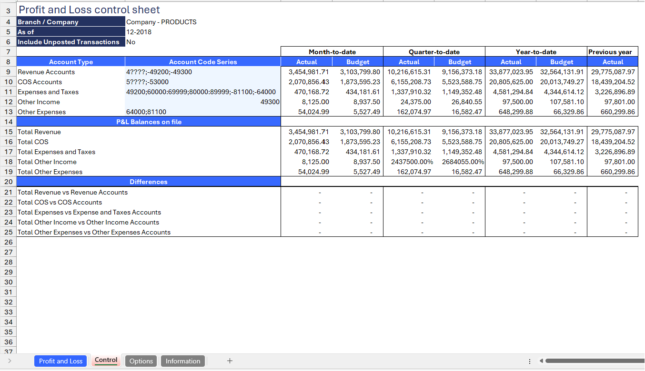Image resolution: width=645 pixels, height=371 pixels.
Task: Select row 3 header
Action: tap(8, 10)
